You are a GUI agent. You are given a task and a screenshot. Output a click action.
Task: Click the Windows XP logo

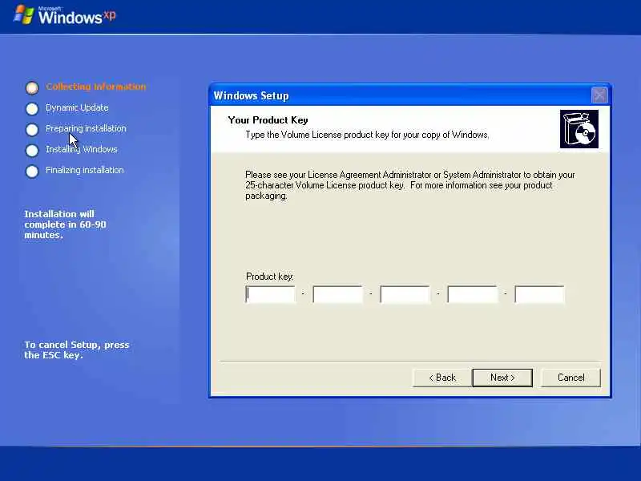point(65,15)
